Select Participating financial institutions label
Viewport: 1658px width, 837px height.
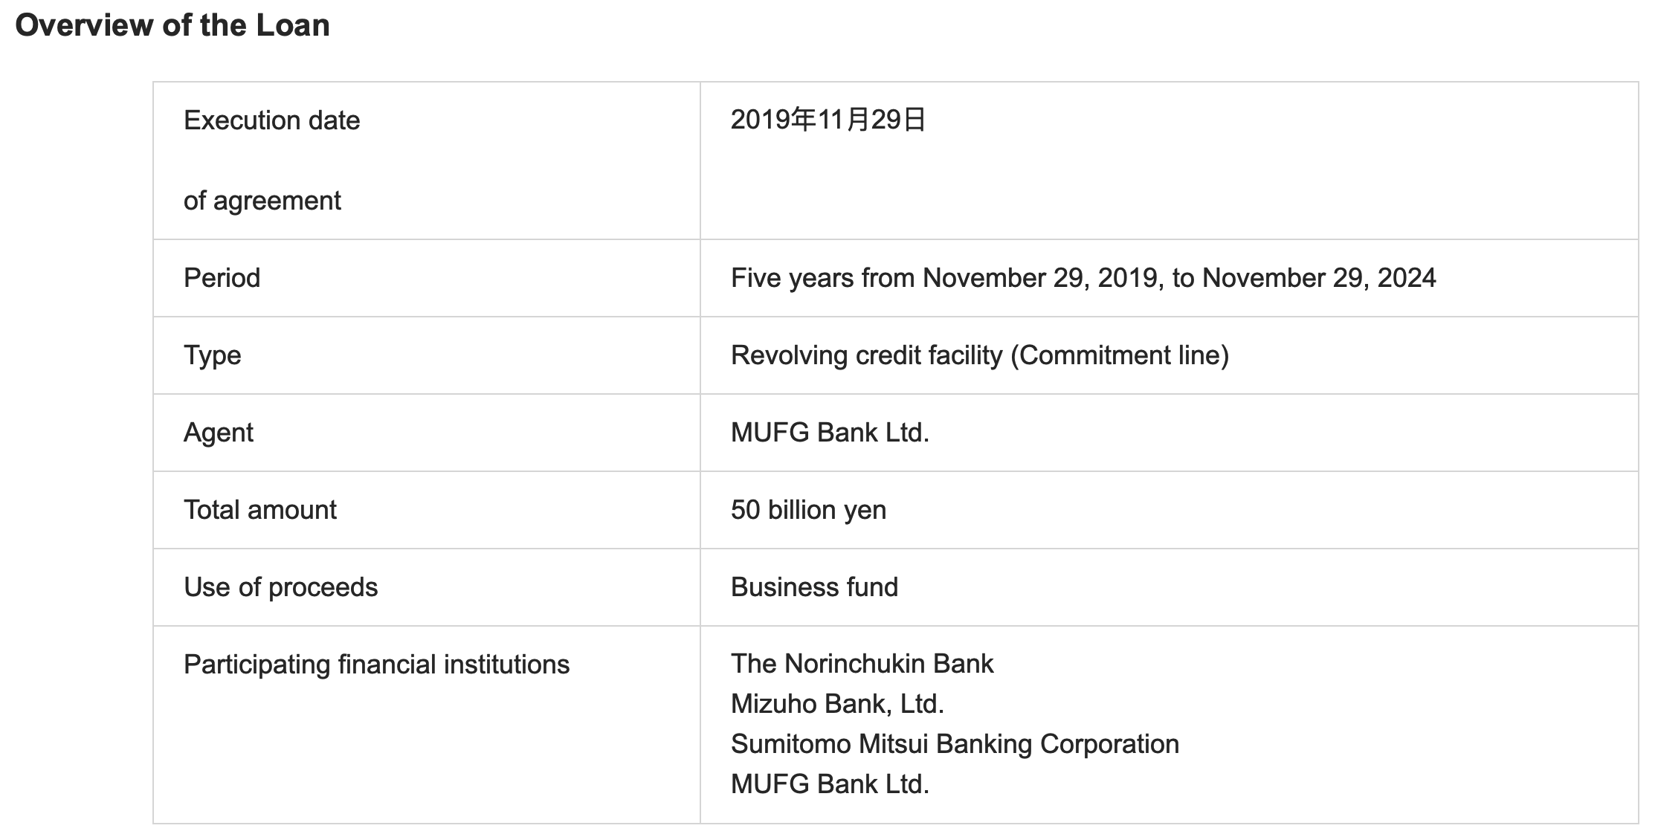(x=377, y=665)
